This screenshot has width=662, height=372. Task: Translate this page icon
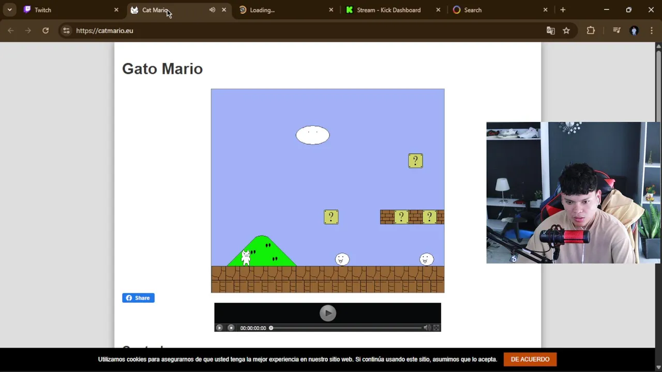[x=551, y=30]
